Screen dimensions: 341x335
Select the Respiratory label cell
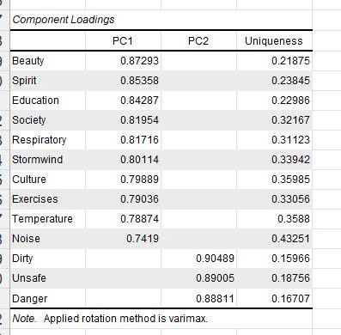click(48, 140)
